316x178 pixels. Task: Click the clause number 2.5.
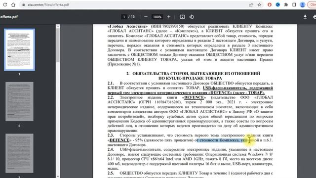[111, 173]
